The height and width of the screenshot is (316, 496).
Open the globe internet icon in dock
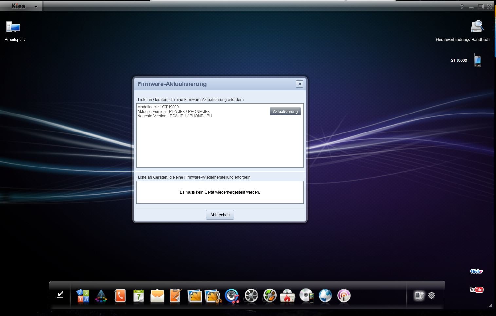[x=325, y=296]
